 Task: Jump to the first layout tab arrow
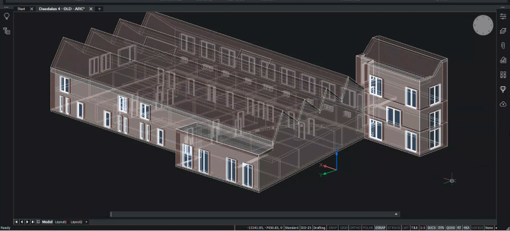tap(17, 222)
